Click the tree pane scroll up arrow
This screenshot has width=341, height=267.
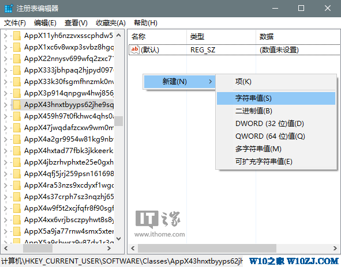point(118,35)
